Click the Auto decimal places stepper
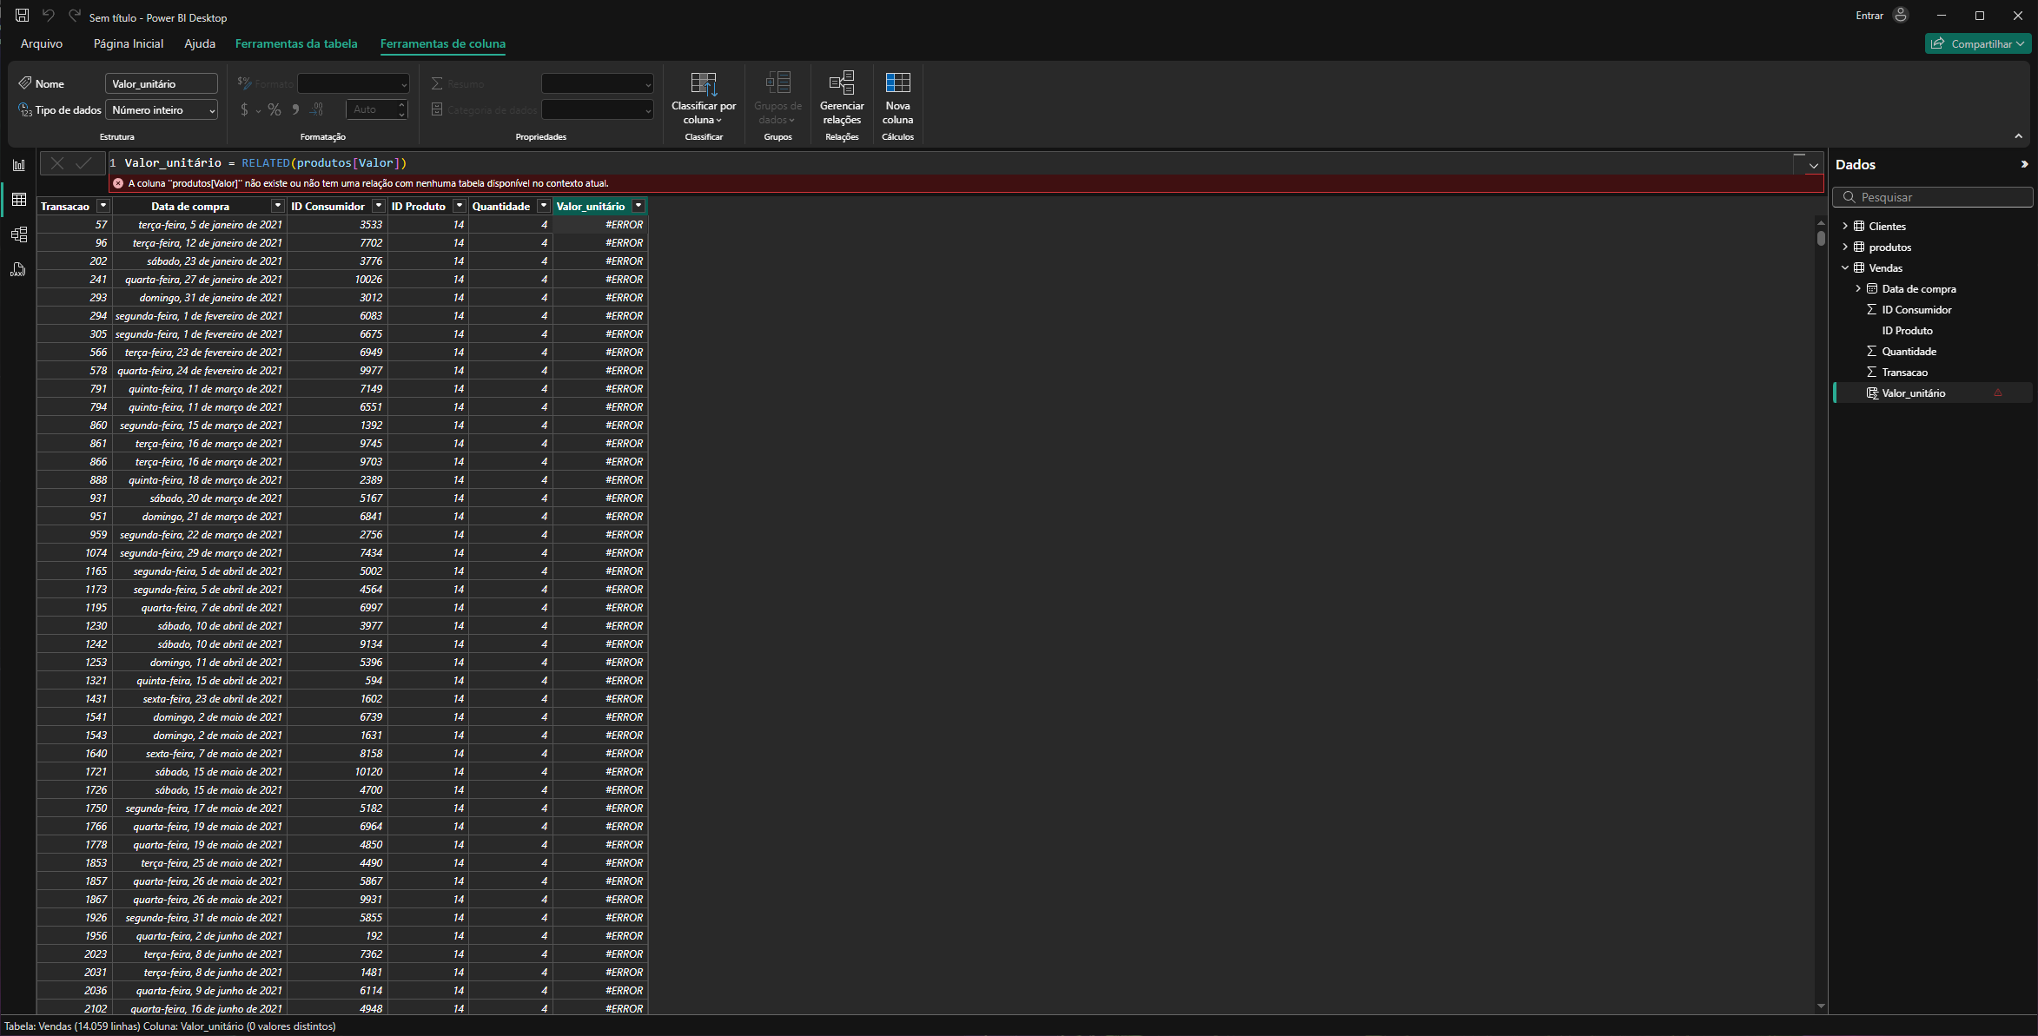2038x1036 pixels. coord(376,109)
